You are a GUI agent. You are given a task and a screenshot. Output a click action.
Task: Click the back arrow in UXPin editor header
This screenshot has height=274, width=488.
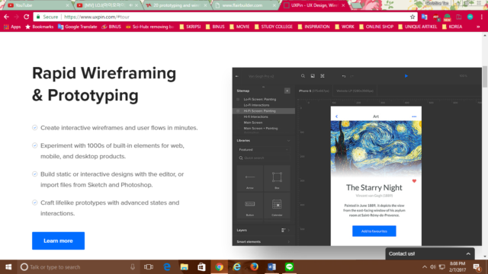coord(237,76)
